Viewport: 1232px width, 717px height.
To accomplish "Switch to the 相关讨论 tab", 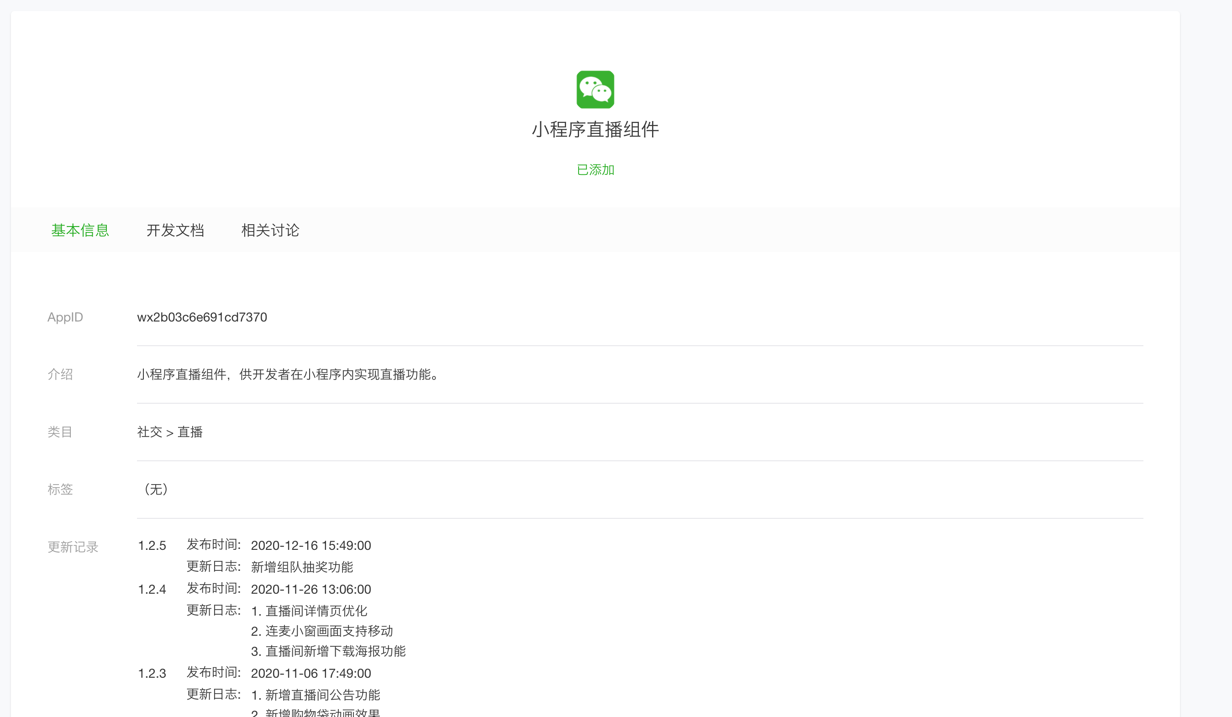I will click(x=270, y=230).
